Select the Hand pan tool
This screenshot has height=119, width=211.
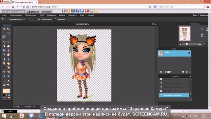click(4, 85)
